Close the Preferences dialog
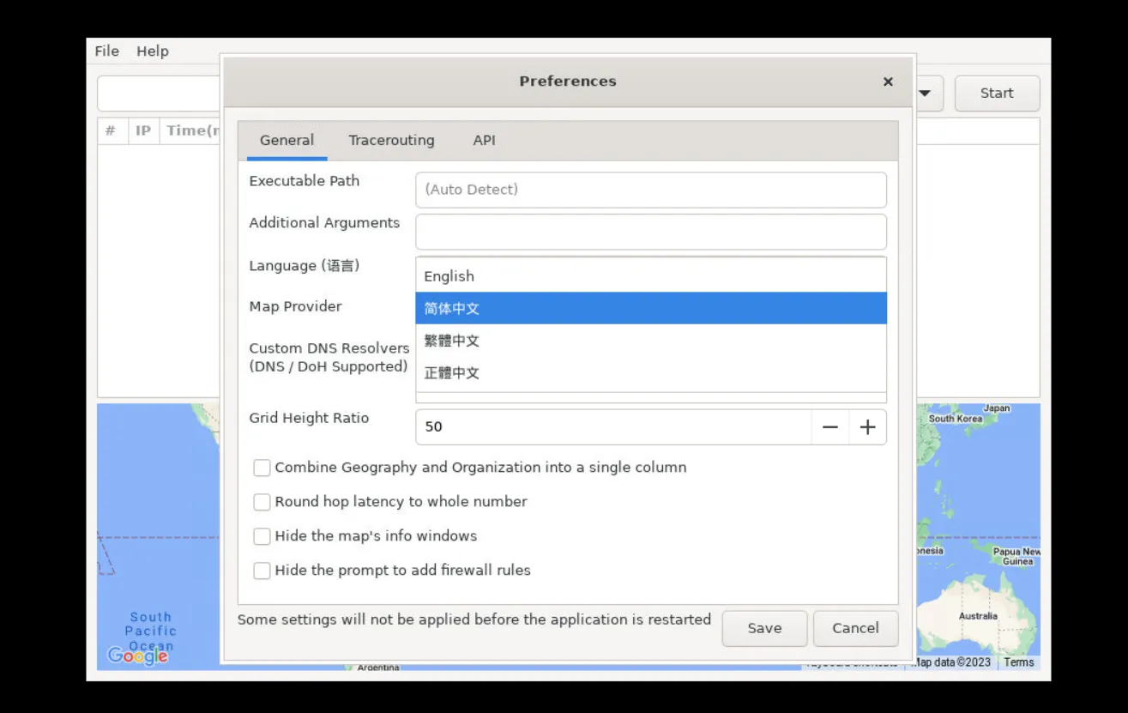This screenshot has width=1128, height=713. pyautogui.click(x=888, y=82)
